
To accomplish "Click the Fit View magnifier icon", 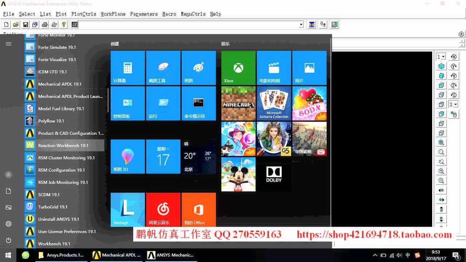I will (x=441, y=143).
